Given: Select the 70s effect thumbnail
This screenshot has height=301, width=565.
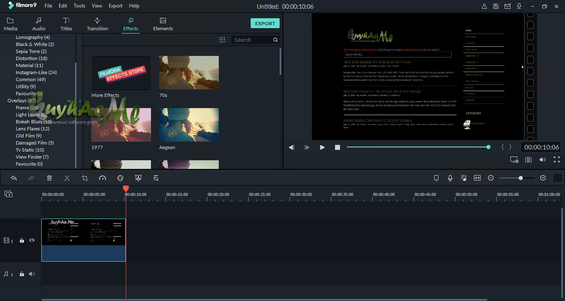Looking at the screenshot, I should point(189,73).
